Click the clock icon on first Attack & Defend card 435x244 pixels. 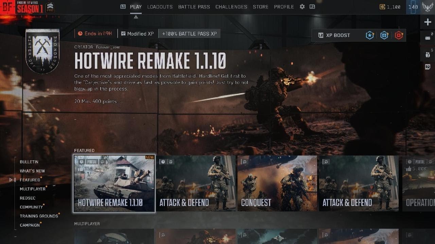(163, 162)
